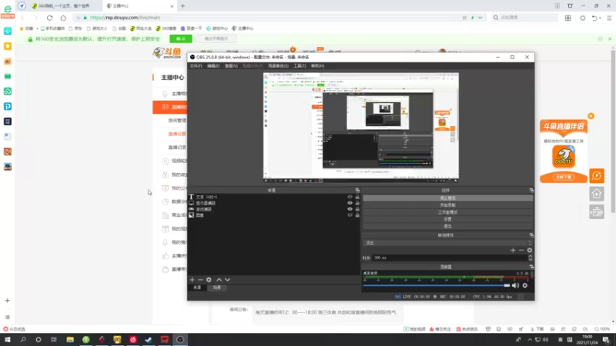The width and height of the screenshot is (616, 346).
Task: Open File Explorer from the taskbar
Action: pos(70,340)
